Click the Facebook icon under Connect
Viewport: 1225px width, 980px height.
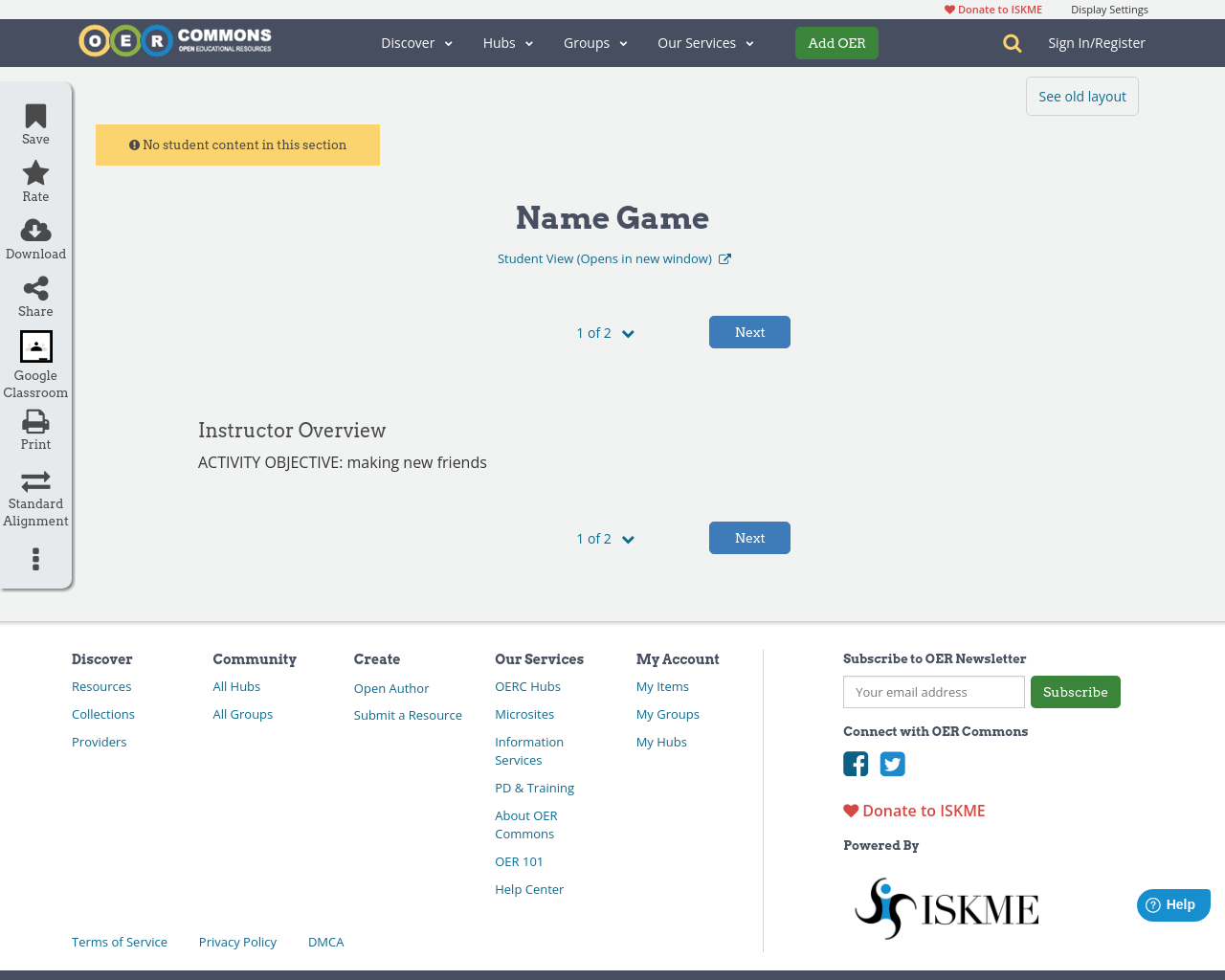click(855, 764)
